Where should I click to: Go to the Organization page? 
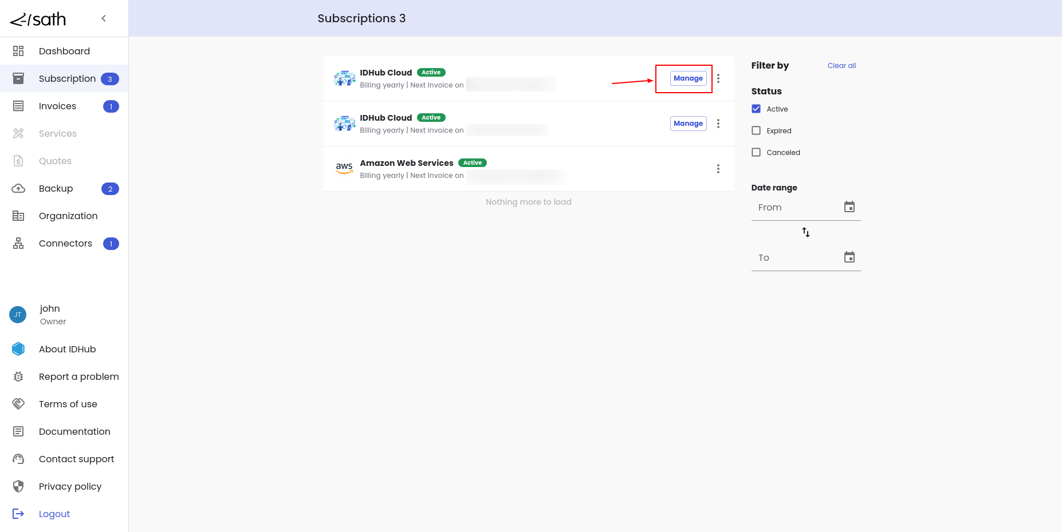(x=68, y=216)
